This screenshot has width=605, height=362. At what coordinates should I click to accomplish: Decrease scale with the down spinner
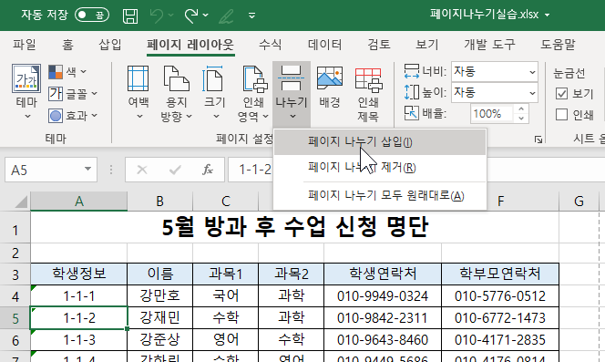coord(521,119)
